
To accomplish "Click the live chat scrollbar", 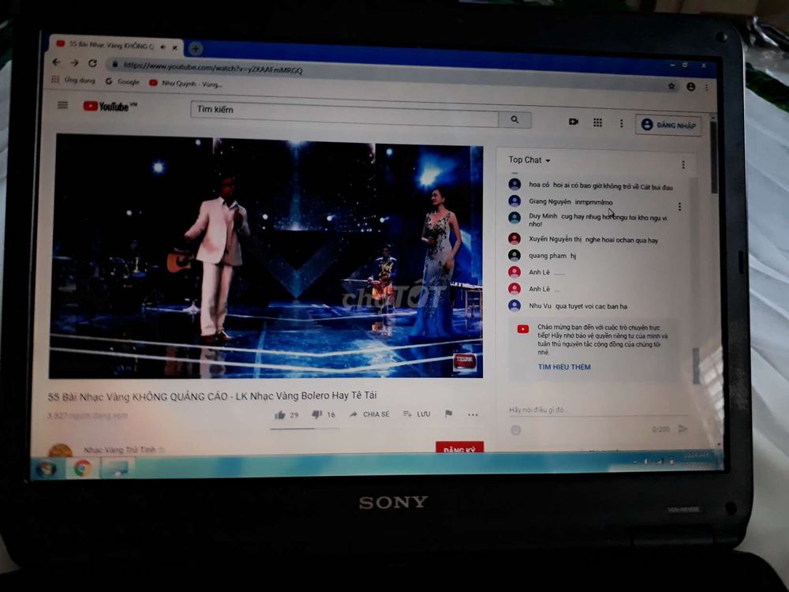I will click(x=696, y=365).
